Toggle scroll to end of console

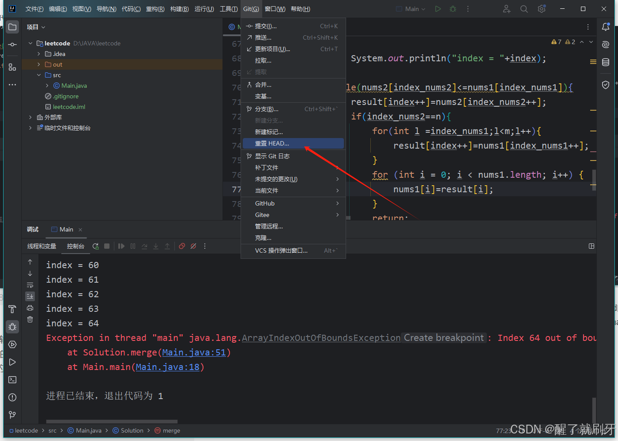(x=30, y=296)
